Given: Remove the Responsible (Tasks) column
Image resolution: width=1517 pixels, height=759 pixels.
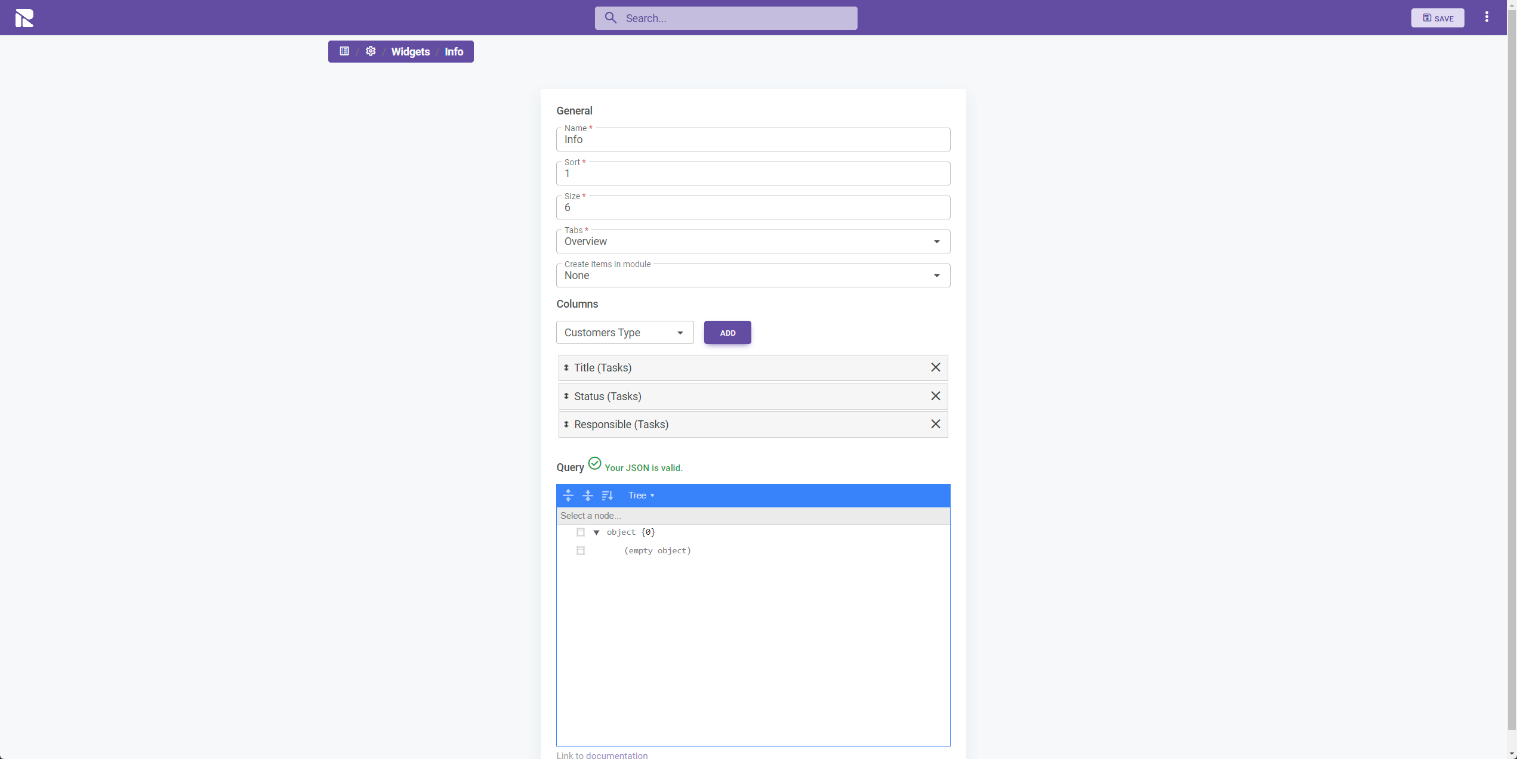Looking at the screenshot, I should coord(936,424).
